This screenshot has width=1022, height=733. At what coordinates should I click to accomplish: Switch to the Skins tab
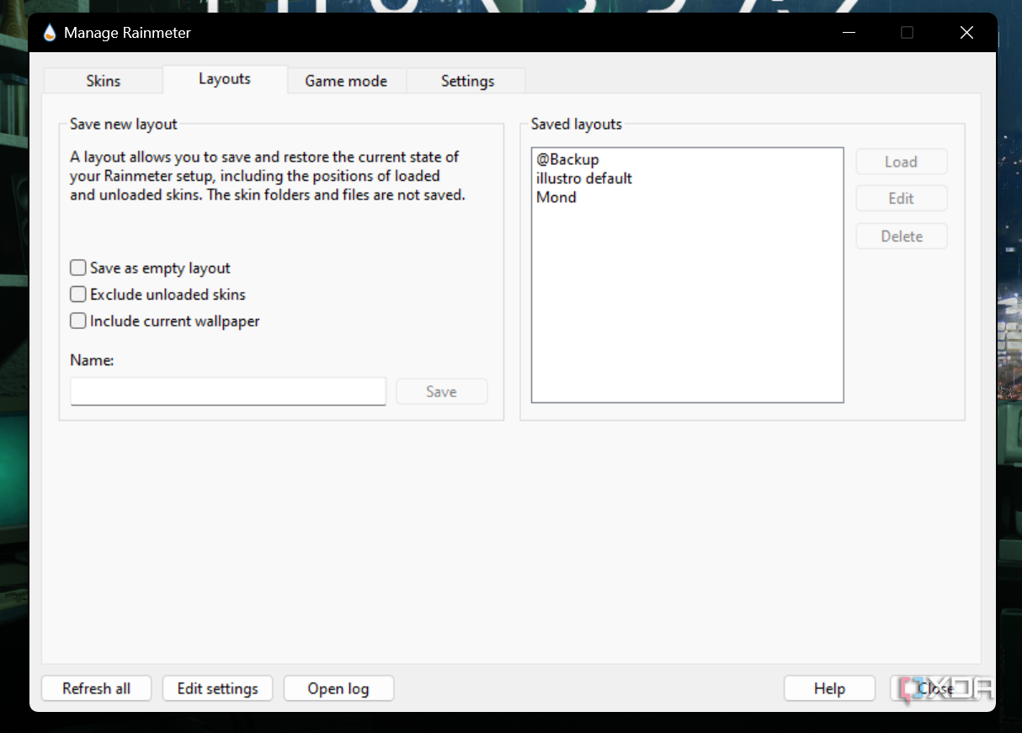pyautogui.click(x=103, y=81)
